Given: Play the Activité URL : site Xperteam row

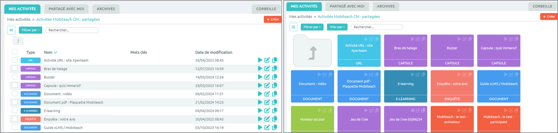Looking at the screenshot, I should 260,60.
